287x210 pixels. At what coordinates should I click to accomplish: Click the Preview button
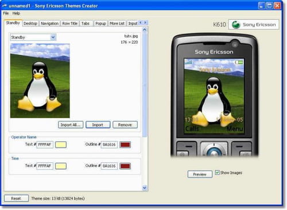pyautogui.click(x=200, y=174)
